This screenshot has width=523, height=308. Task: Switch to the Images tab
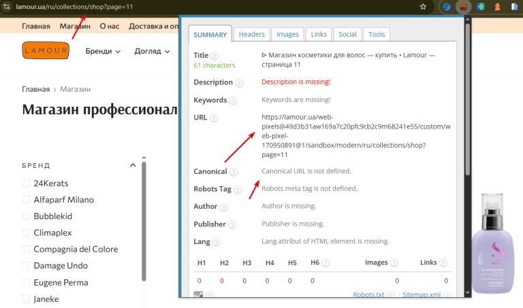(x=287, y=34)
